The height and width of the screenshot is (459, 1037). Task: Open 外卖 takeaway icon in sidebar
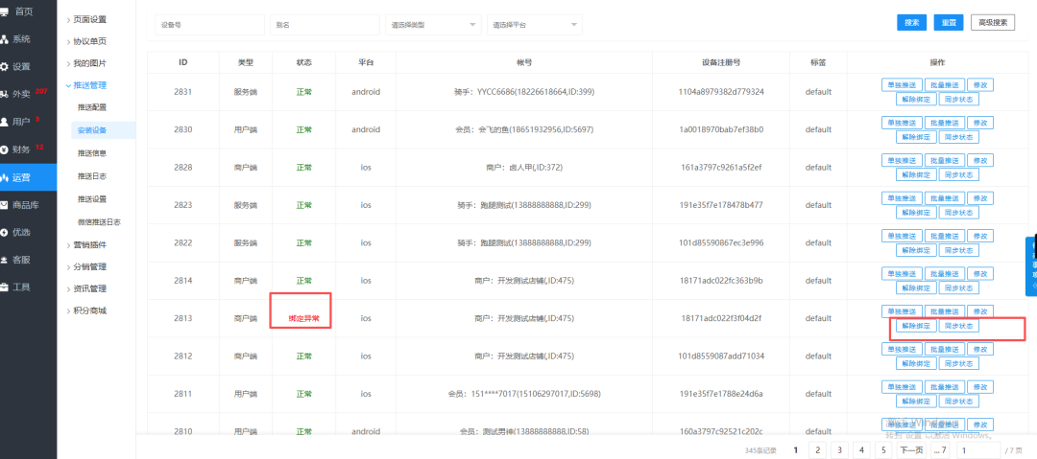[5, 94]
